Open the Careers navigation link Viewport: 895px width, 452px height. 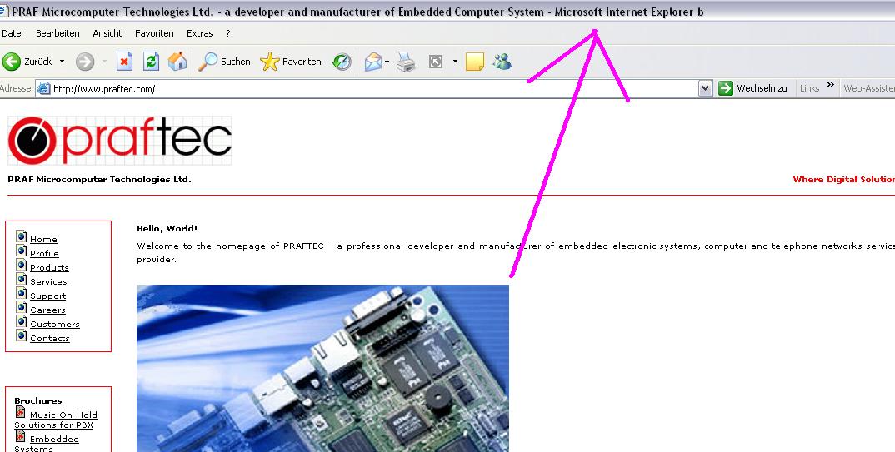coord(48,310)
